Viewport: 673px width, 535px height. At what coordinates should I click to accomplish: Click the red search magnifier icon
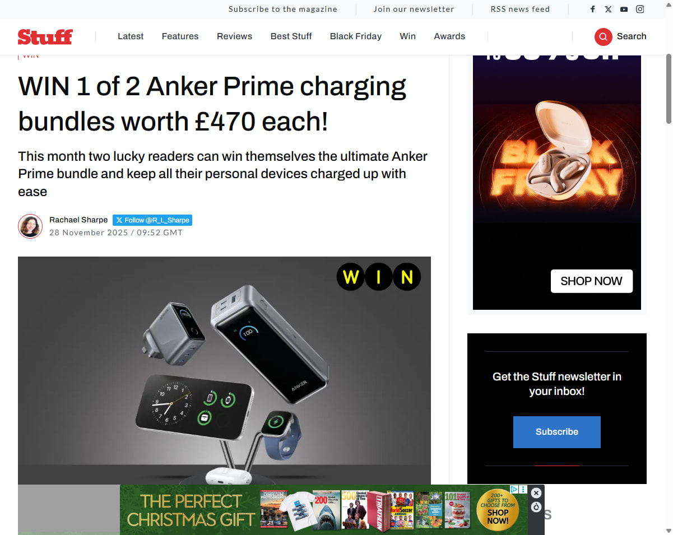(604, 36)
